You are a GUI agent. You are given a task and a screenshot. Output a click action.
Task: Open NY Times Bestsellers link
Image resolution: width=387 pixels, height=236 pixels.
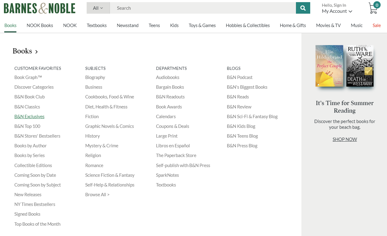tap(35, 204)
